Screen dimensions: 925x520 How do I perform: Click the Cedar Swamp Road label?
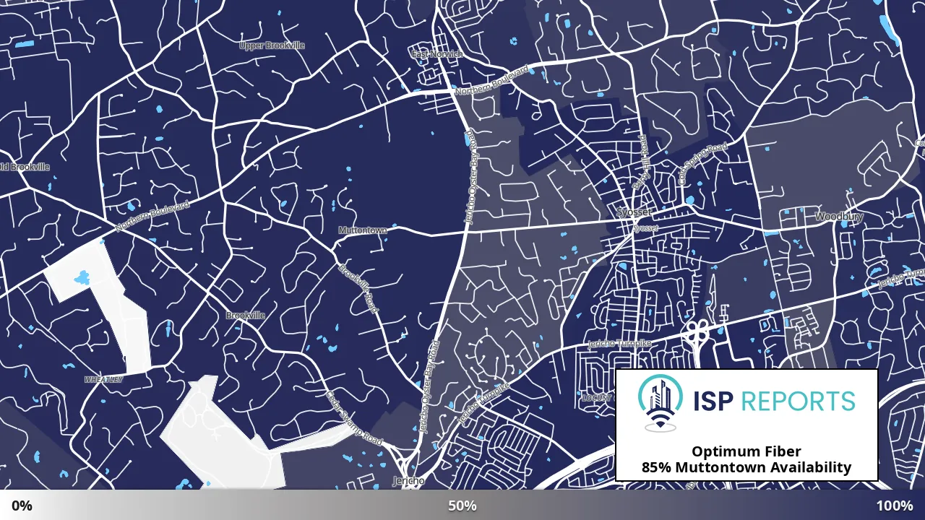pyautogui.click(x=353, y=419)
